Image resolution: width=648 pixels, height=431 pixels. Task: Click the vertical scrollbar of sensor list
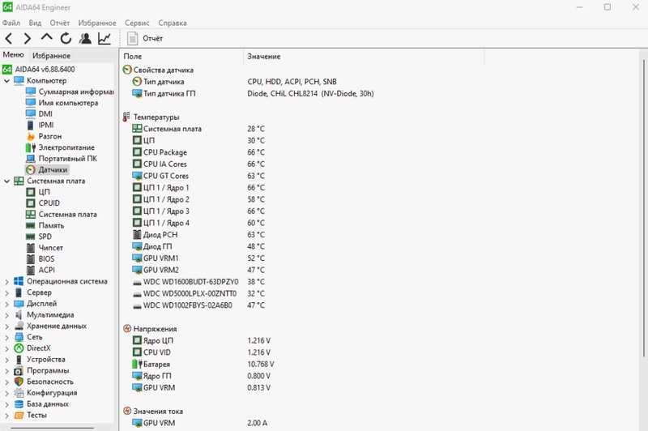click(x=644, y=208)
